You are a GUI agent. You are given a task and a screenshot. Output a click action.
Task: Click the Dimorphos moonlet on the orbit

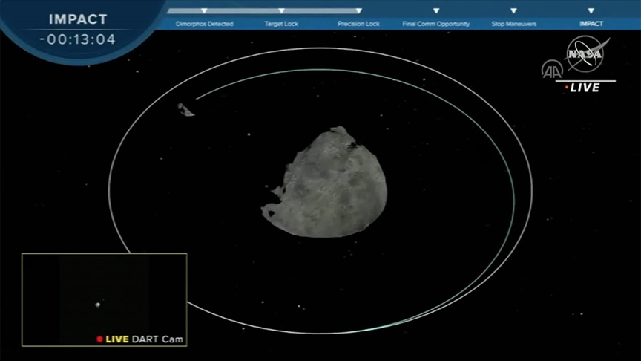click(x=185, y=110)
